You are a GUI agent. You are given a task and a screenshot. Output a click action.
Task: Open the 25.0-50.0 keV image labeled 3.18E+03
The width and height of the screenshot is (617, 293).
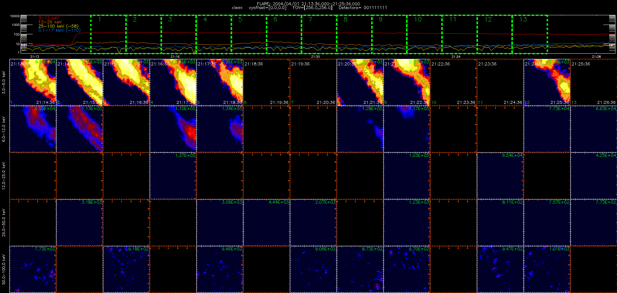80,223
